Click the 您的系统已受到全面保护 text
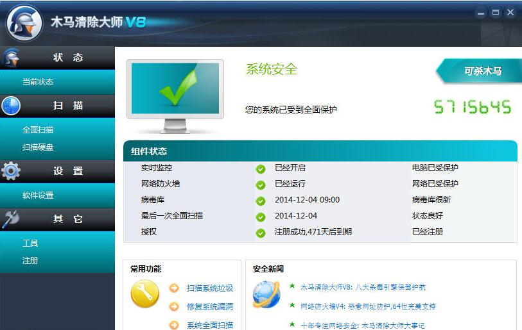The height and width of the screenshot is (330, 522). pyautogui.click(x=291, y=110)
